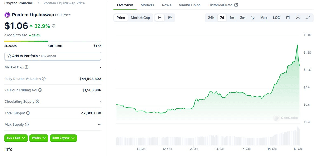The height and width of the screenshot is (156, 323).
Task: Click the 16. Oct date axis label
Action: (272, 149)
